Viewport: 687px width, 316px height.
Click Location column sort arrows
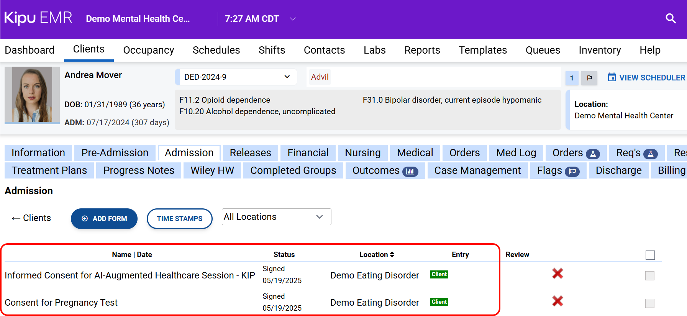(392, 254)
